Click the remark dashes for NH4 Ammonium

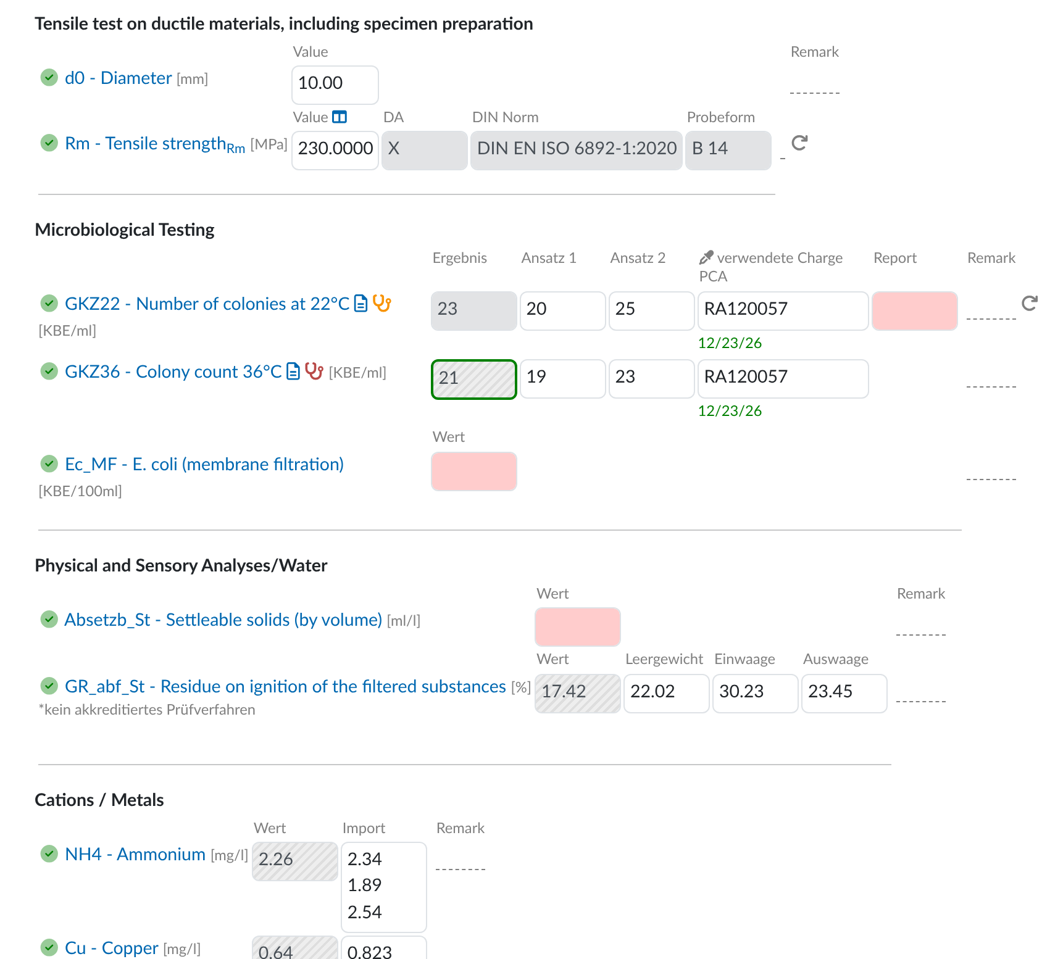(x=461, y=869)
